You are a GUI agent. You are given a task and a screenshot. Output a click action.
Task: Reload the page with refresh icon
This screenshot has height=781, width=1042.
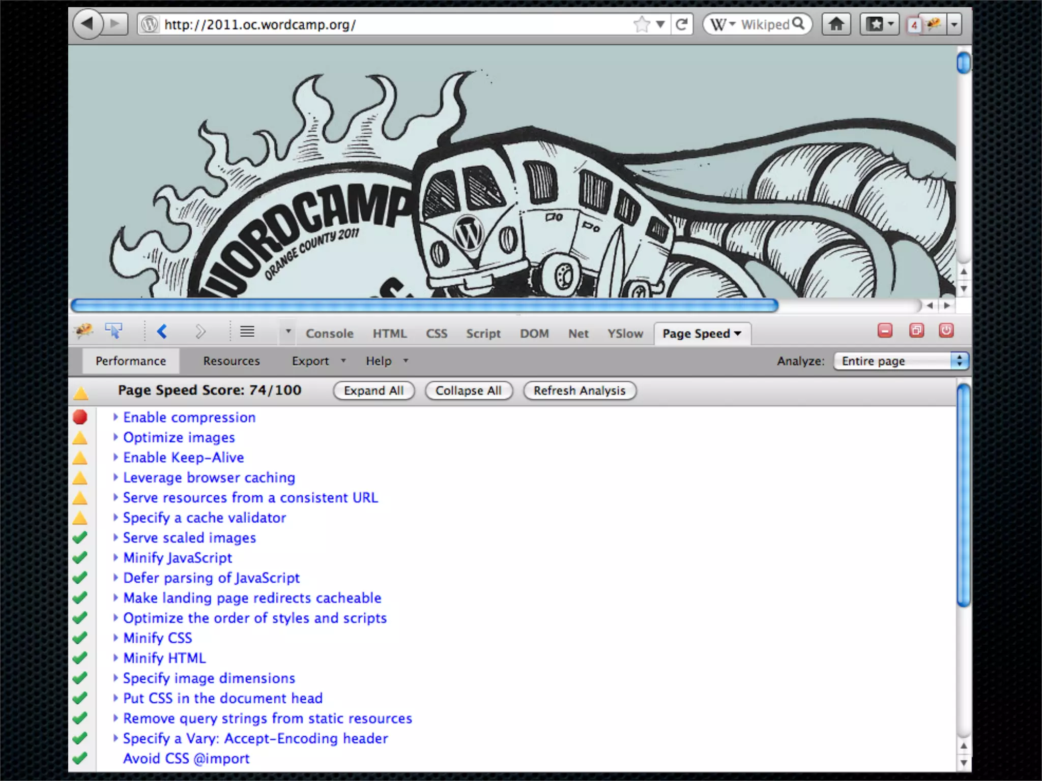682,24
